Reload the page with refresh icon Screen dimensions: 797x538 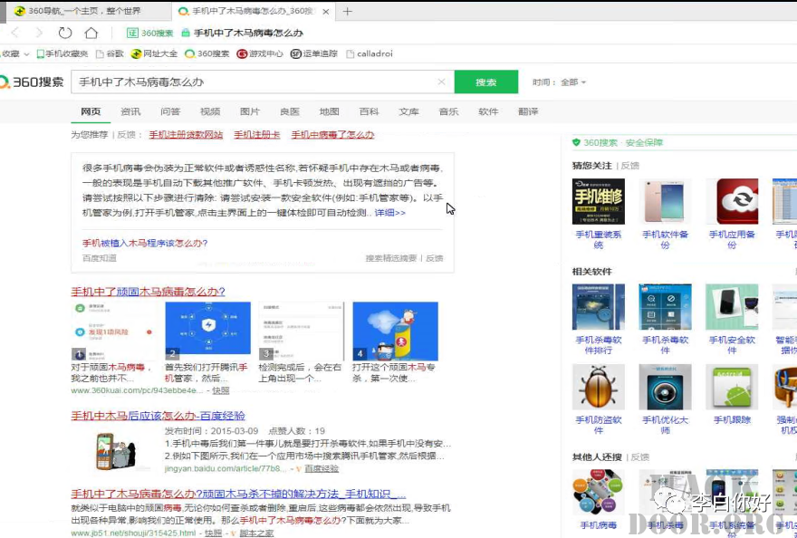tap(65, 33)
